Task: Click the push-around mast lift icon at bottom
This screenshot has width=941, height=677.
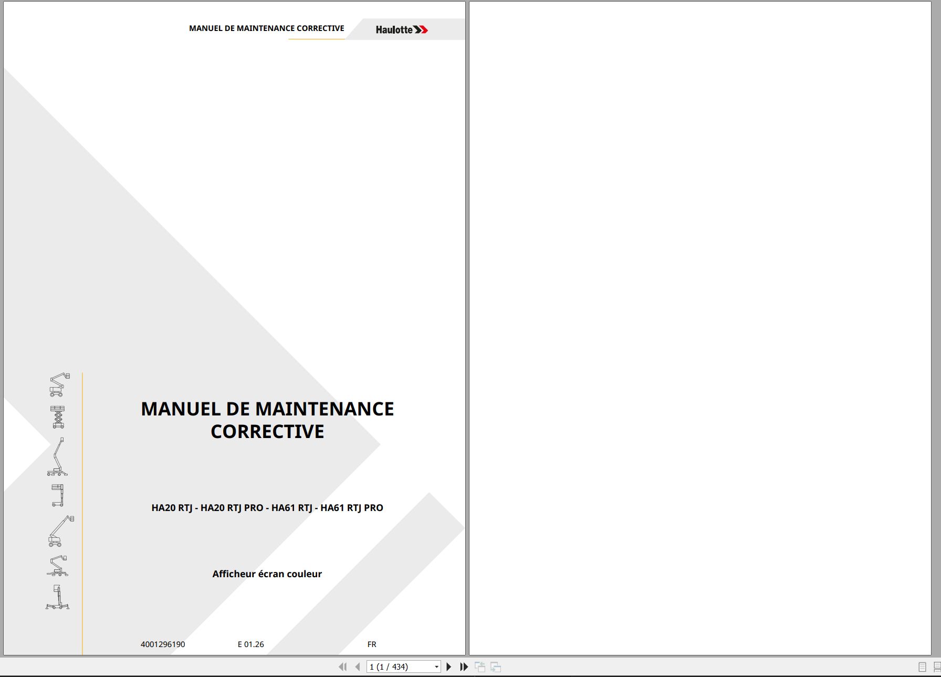Action: (57, 597)
